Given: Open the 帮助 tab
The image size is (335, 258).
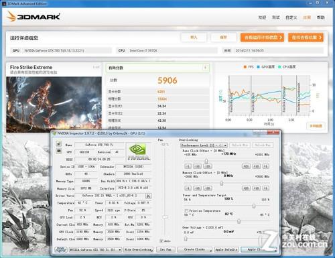Looking at the screenshot, I should (321, 17).
